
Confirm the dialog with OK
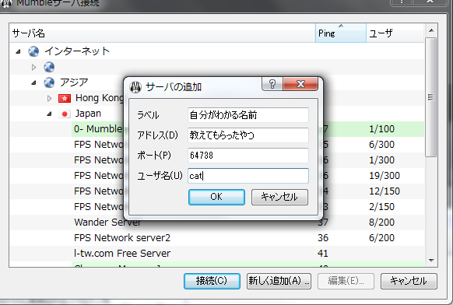(216, 197)
